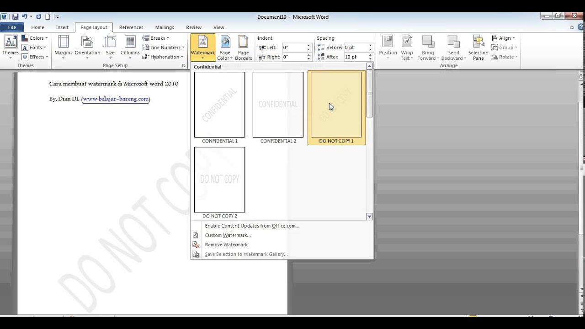The width and height of the screenshot is (585, 329).
Task: Click the Watermark button
Action: pyautogui.click(x=203, y=47)
